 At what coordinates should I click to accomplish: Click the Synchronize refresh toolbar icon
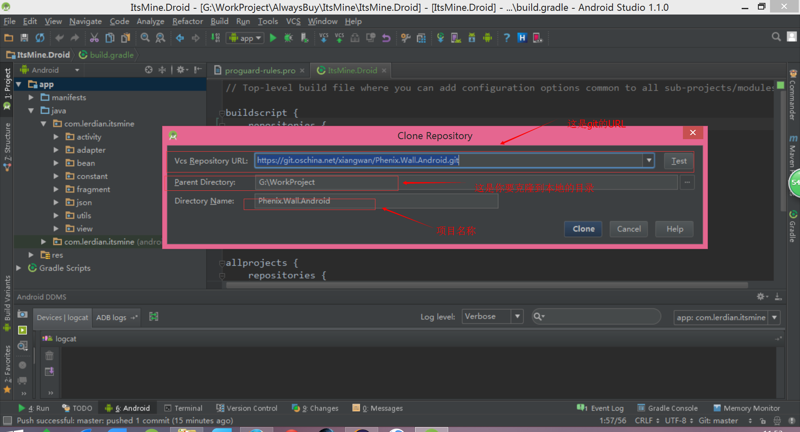pos(40,38)
